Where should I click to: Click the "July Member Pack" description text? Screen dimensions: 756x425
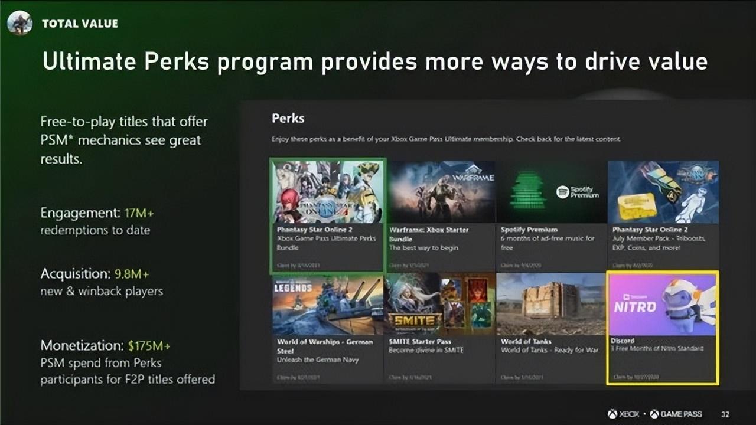click(659, 243)
